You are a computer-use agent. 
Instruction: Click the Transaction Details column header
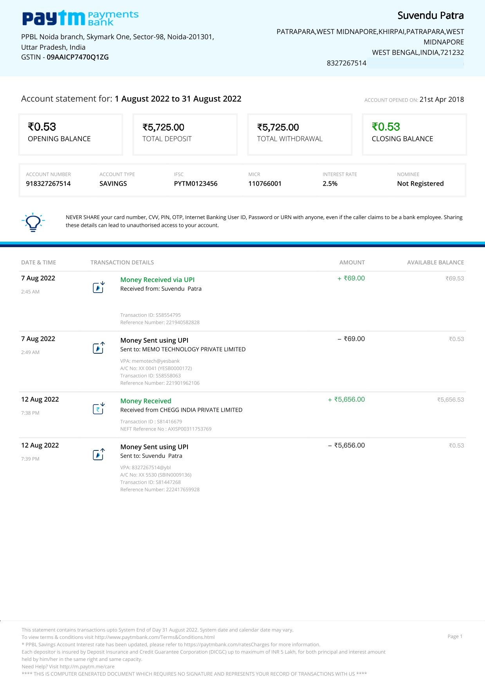(x=122, y=262)
